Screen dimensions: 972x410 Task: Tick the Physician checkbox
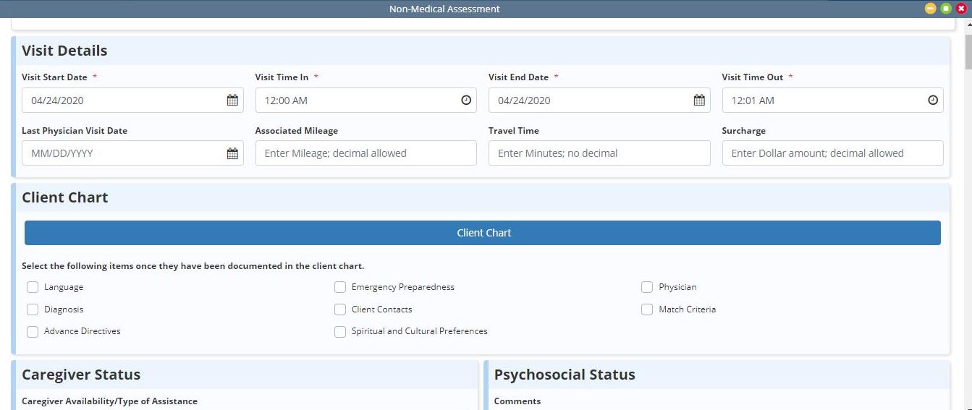pos(647,287)
